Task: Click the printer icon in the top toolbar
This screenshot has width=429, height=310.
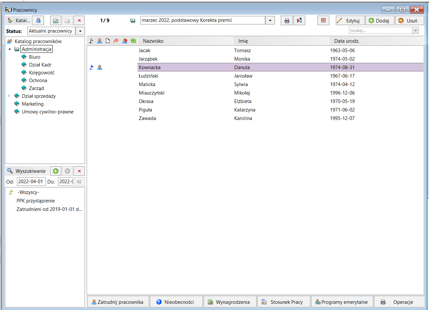Action: [287, 21]
